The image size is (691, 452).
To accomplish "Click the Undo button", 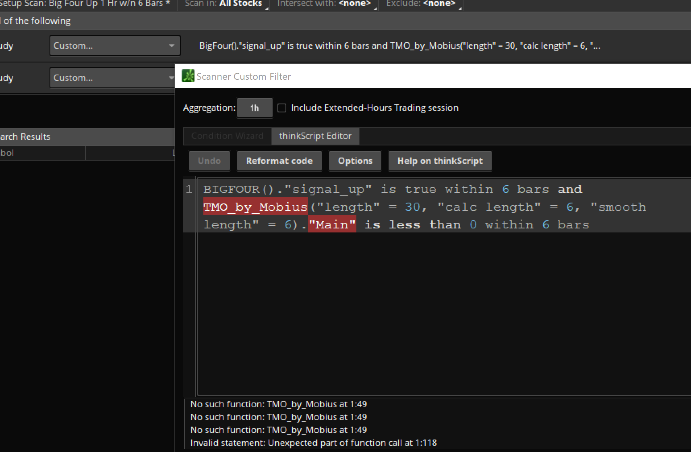I will click(x=209, y=161).
